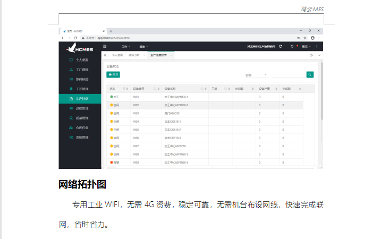Image resolution: width=381 pixels, height=239 pixels.
Task: Click the green search button
Action: [x=310, y=75]
